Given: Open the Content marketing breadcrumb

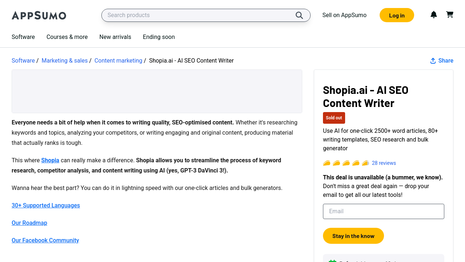Looking at the screenshot, I should pos(118,61).
